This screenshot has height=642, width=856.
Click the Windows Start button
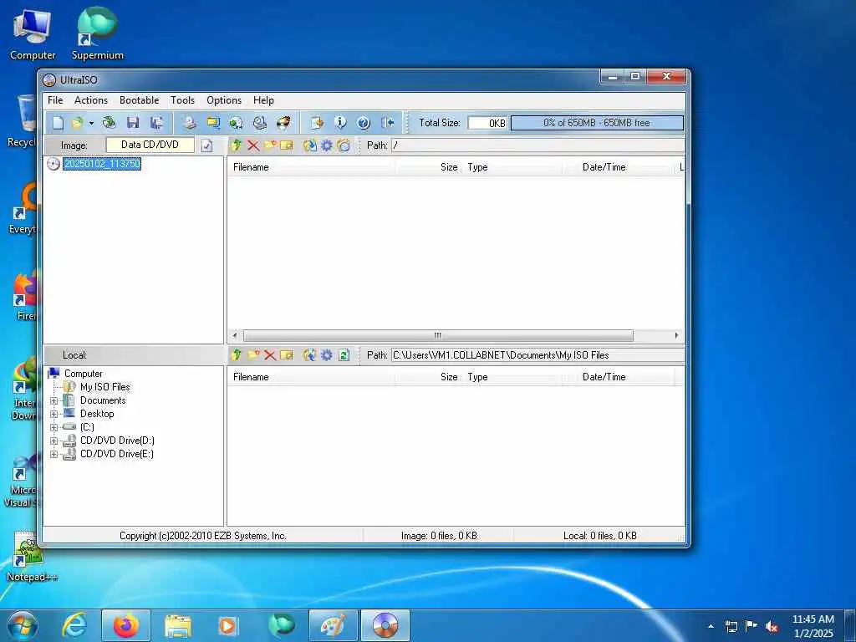(x=22, y=625)
